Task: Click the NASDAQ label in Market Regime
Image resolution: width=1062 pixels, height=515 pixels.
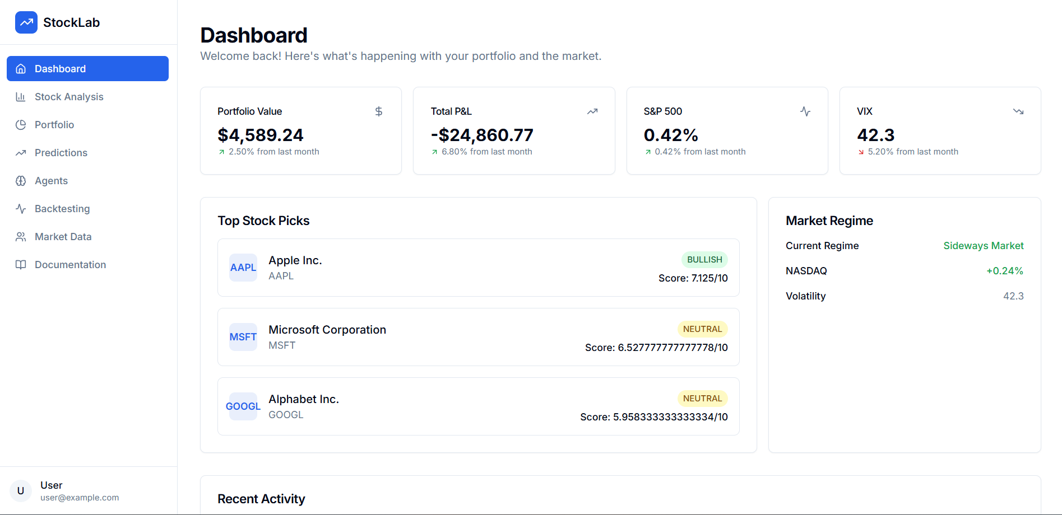Action: tap(806, 271)
